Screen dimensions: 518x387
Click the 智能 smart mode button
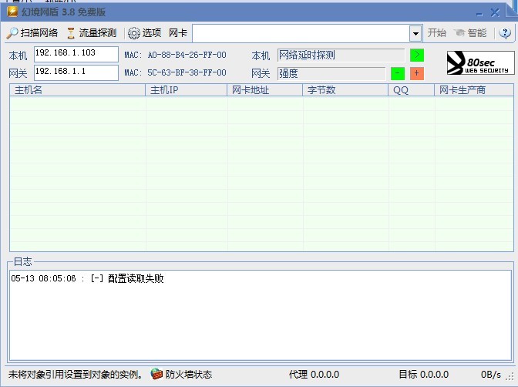click(x=470, y=32)
